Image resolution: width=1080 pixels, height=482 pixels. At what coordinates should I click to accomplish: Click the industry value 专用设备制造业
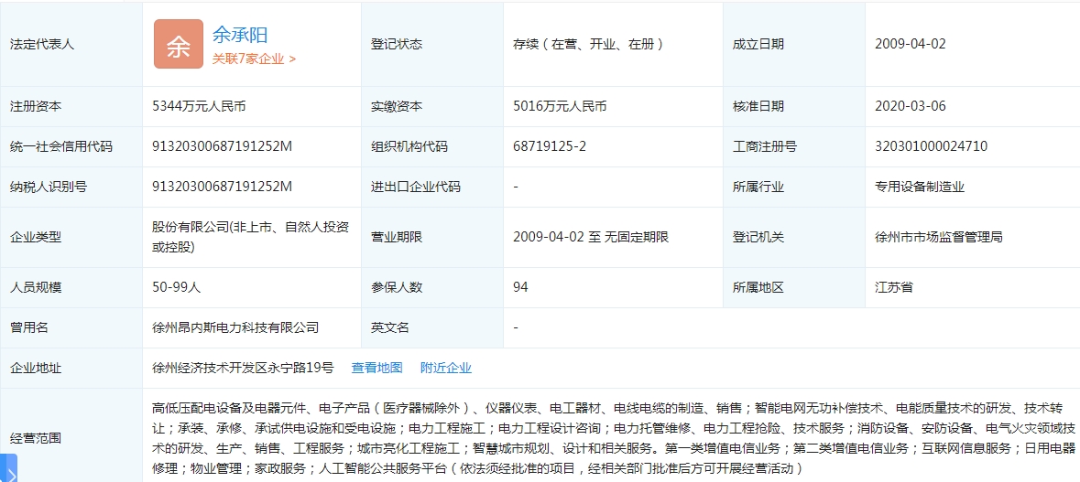(x=920, y=187)
